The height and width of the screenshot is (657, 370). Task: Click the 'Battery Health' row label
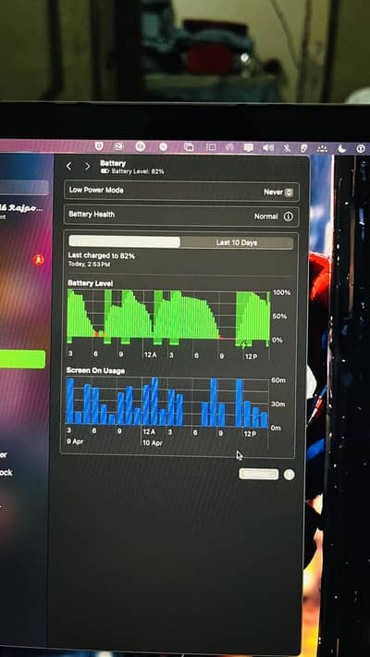pos(92,214)
